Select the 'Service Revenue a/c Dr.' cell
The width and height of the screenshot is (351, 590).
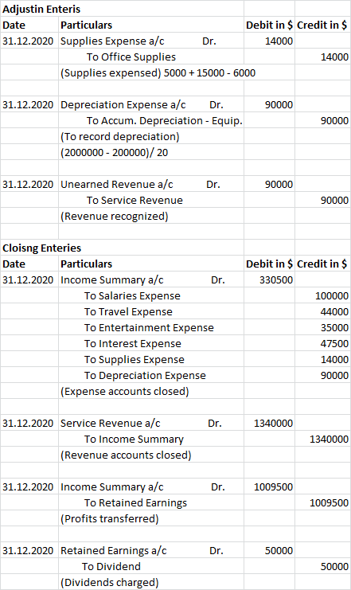[x=151, y=423]
